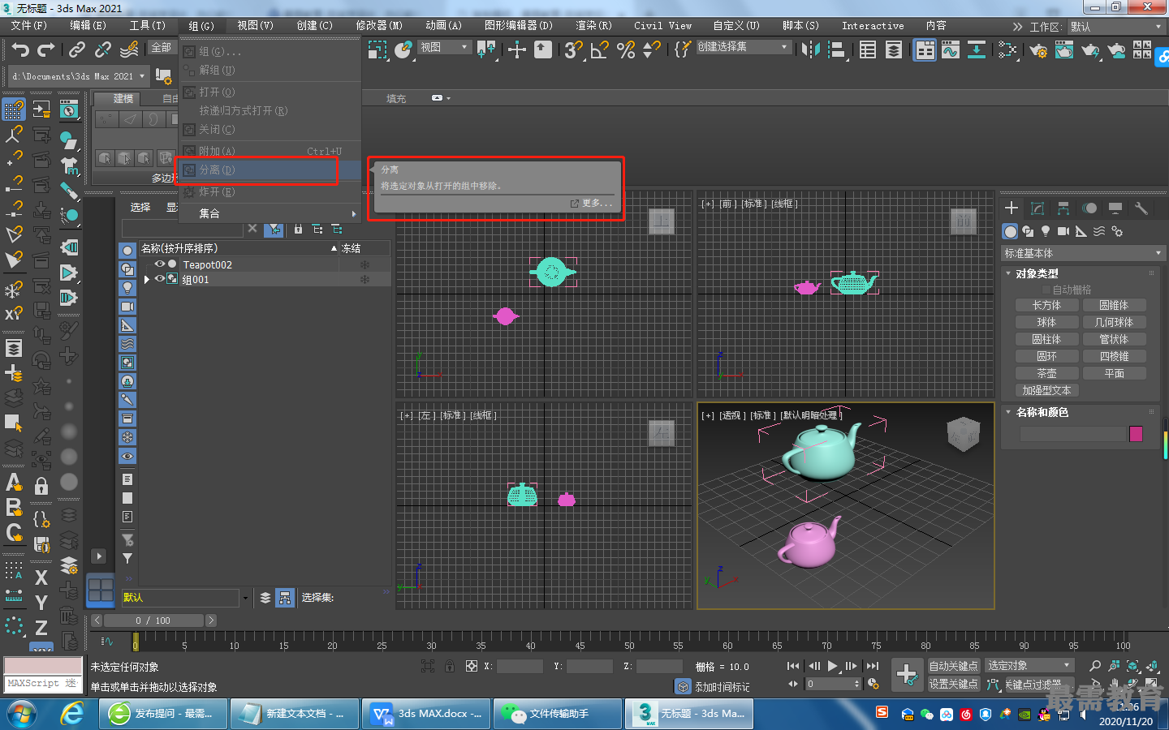Image resolution: width=1169 pixels, height=730 pixels.
Task: Switch to the Display panel tab icon
Action: (1115, 208)
